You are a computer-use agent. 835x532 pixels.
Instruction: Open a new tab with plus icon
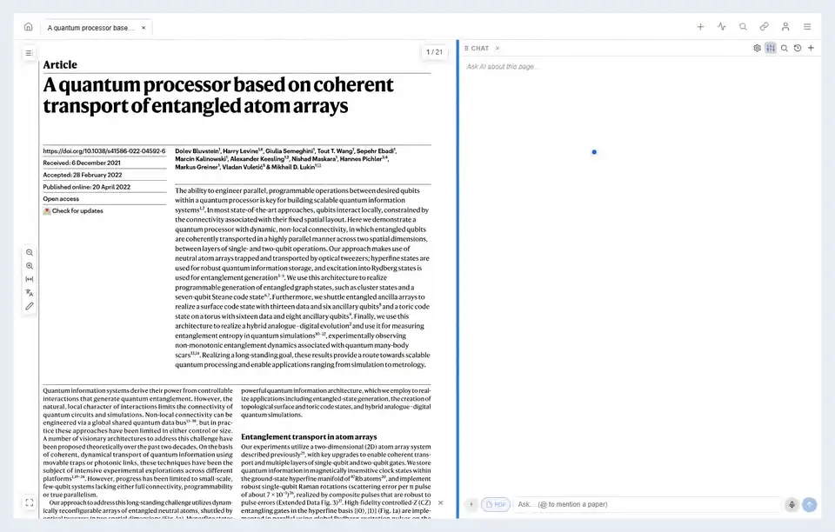tap(700, 27)
